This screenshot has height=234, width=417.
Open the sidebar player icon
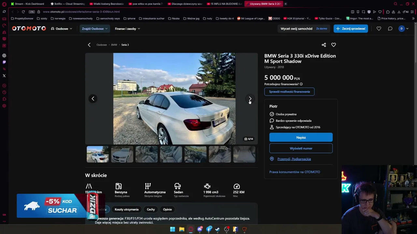pyautogui.click(x=4, y=86)
